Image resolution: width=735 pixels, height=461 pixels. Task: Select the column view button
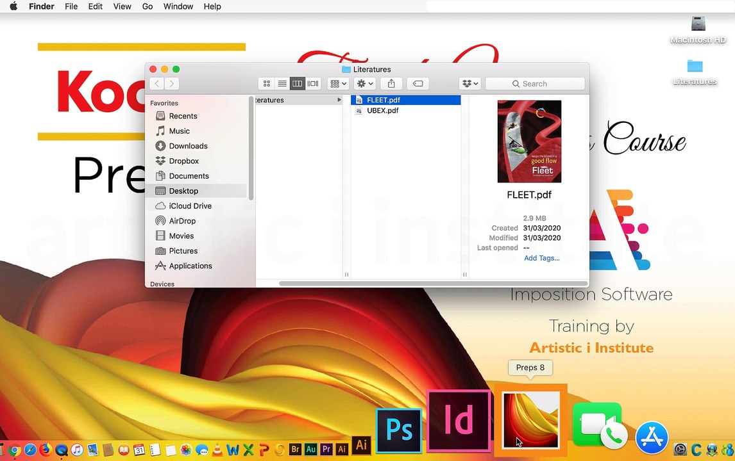(298, 84)
